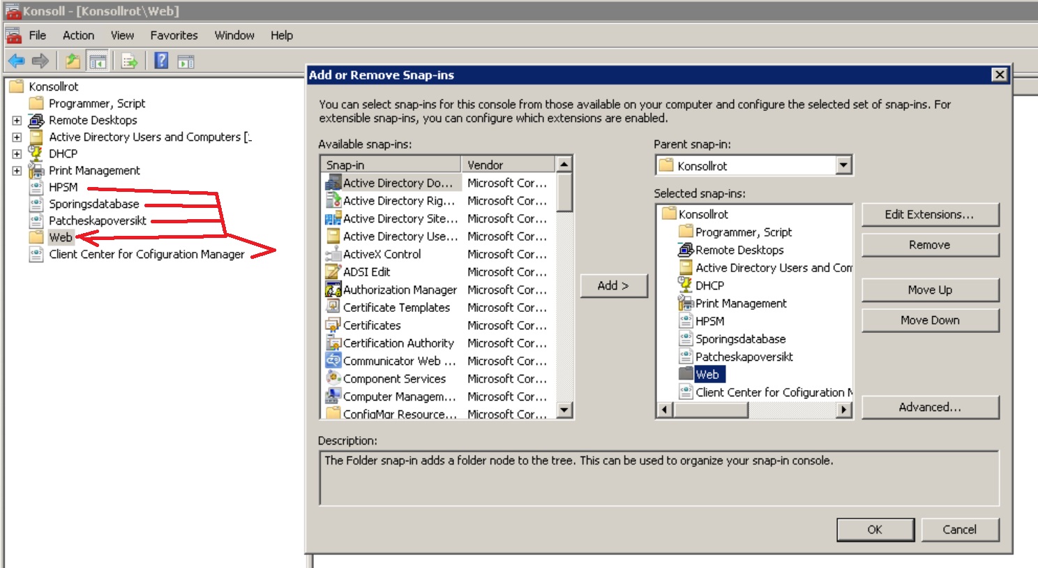This screenshot has width=1038, height=568.
Task: Open the blue help question mark icon
Action: point(161,61)
